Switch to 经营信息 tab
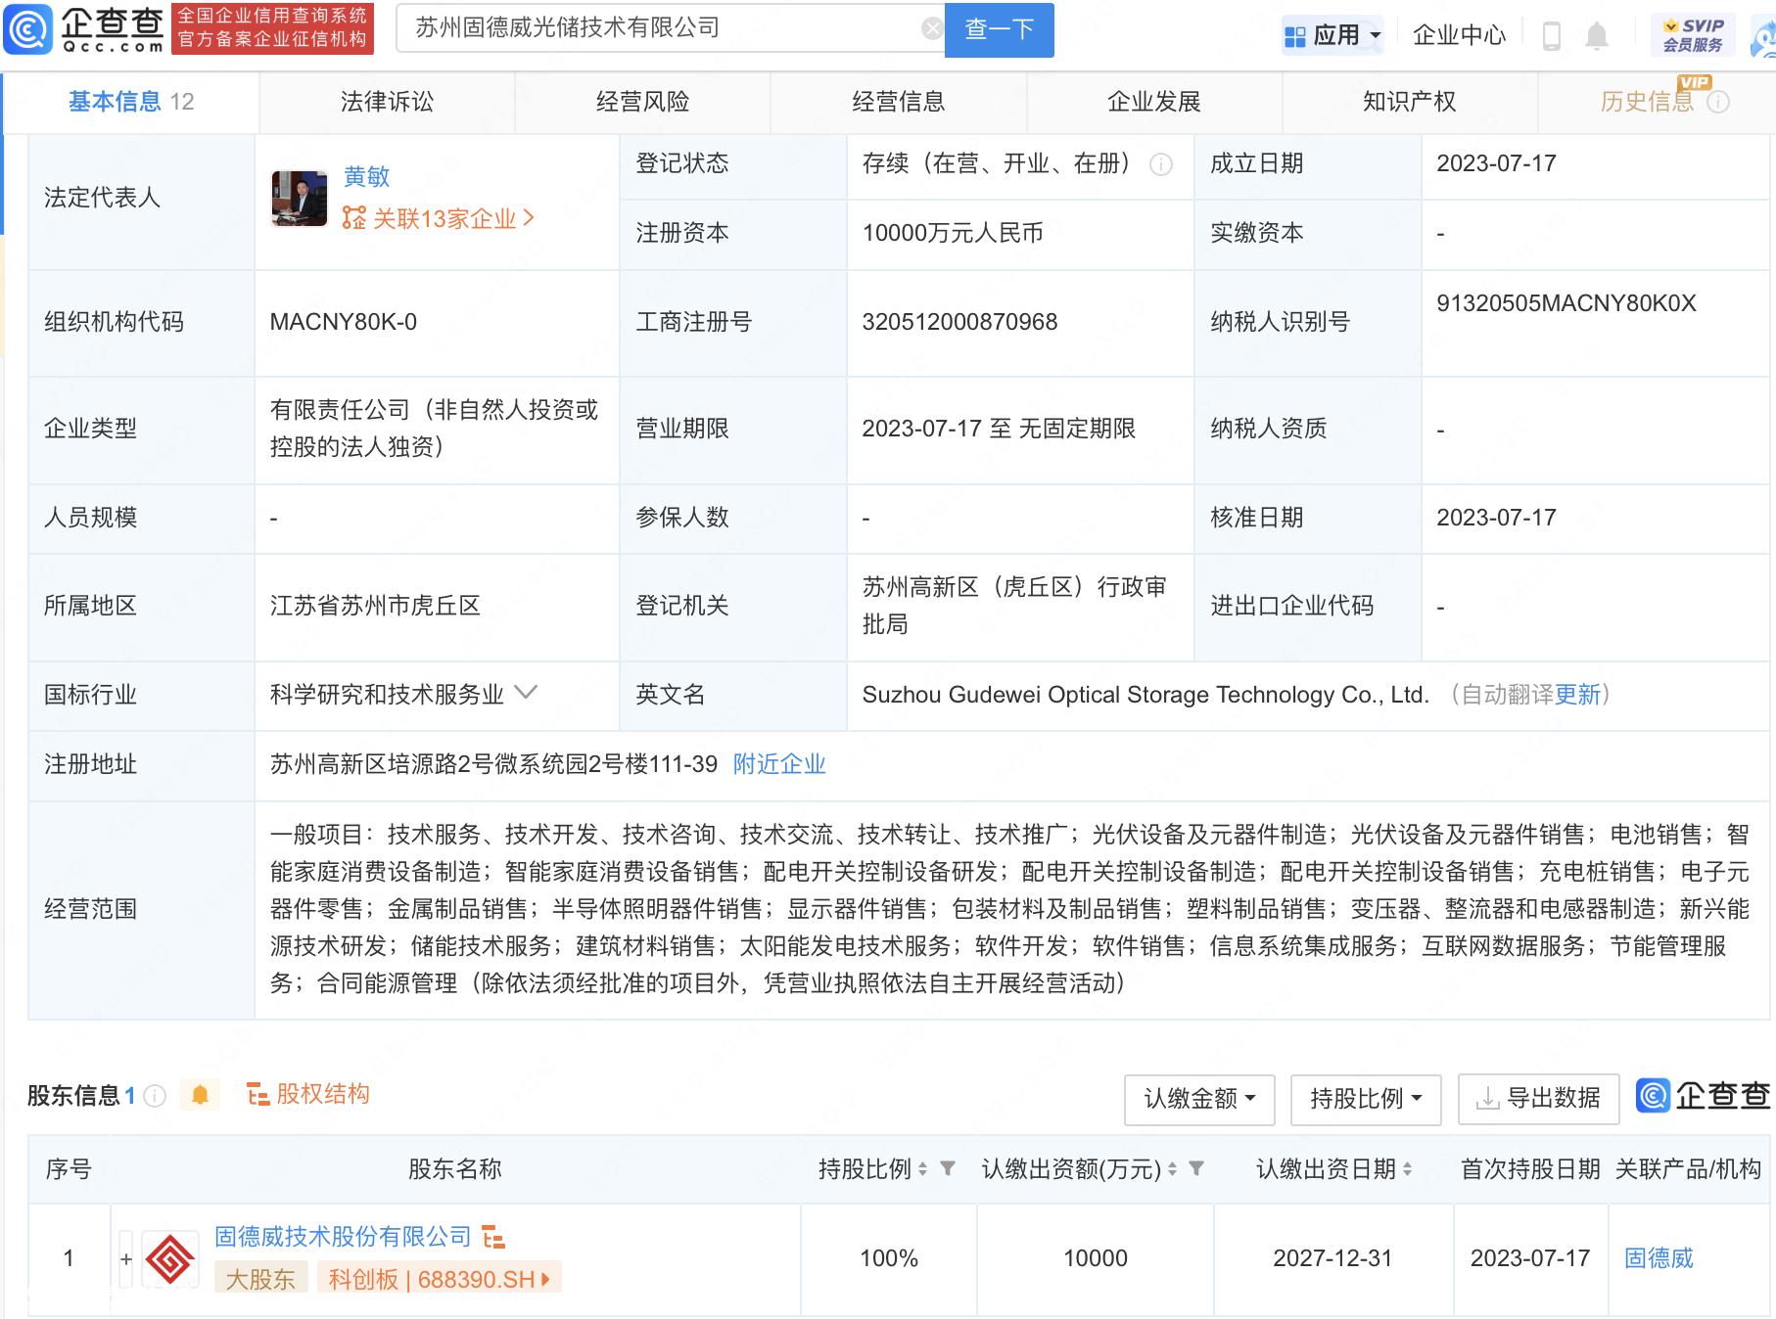Image resolution: width=1776 pixels, height=1319 pixels. click(898, 102)
